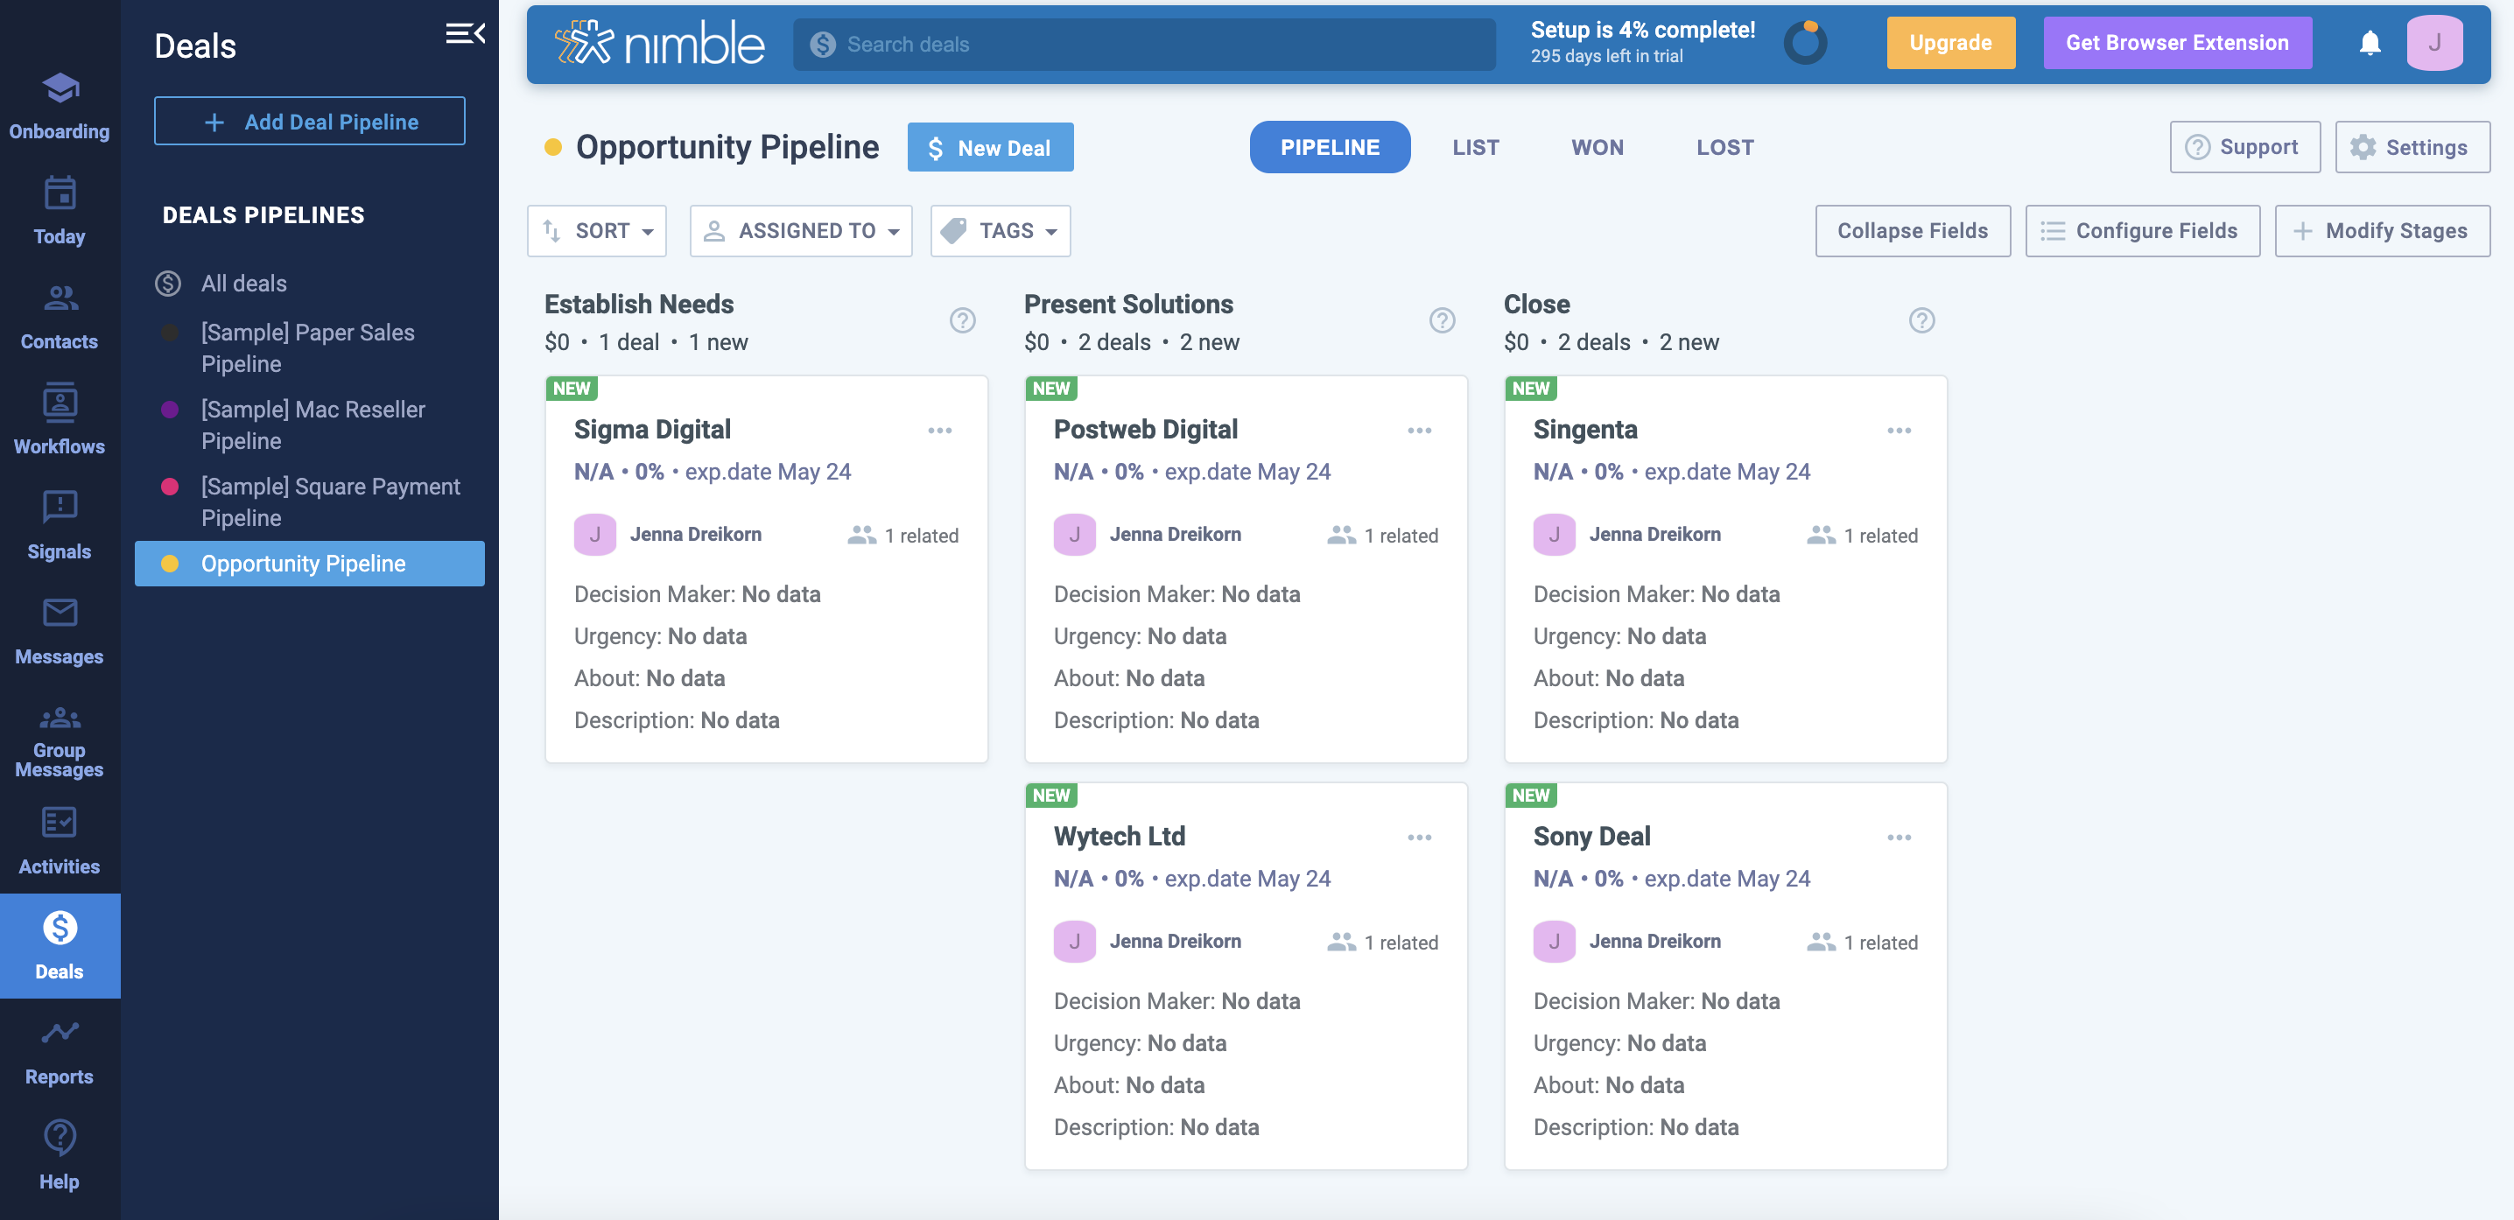The image size is (2514, 1220).
Task: Open the Signals sidebar section
Action: pyautogui.click(x=60, y=525)
